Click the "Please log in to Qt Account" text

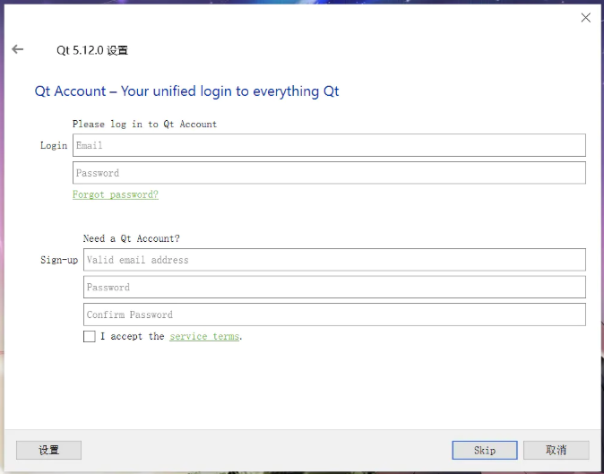(145, 124)
